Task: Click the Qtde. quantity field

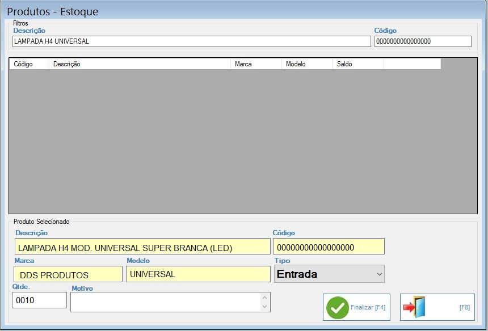Action: click(40, 300)
